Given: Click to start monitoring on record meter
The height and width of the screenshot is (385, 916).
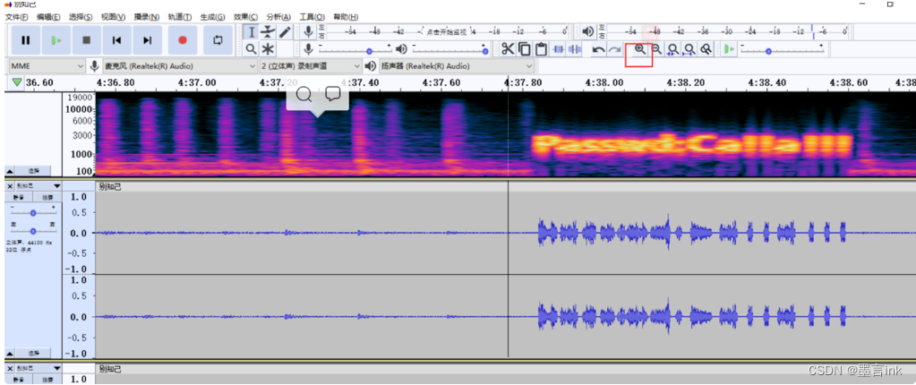Looking at the screenshot, I should [447, 31].
